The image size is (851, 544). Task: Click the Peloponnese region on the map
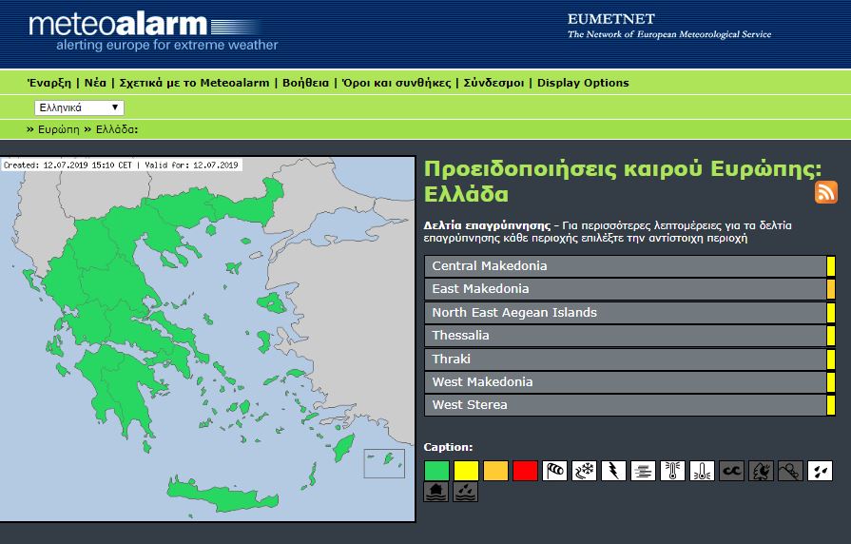[120, 388]
